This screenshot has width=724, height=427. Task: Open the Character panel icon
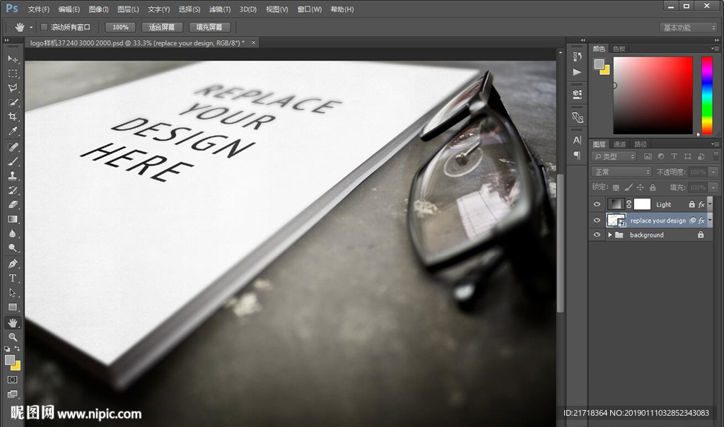tap(577, 140)
